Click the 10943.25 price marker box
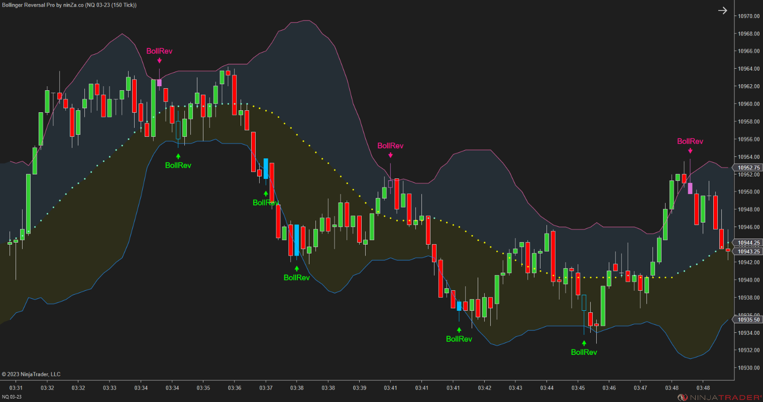Screen dimensions: 763x402 pyautogui.click(x=748, y=251)
